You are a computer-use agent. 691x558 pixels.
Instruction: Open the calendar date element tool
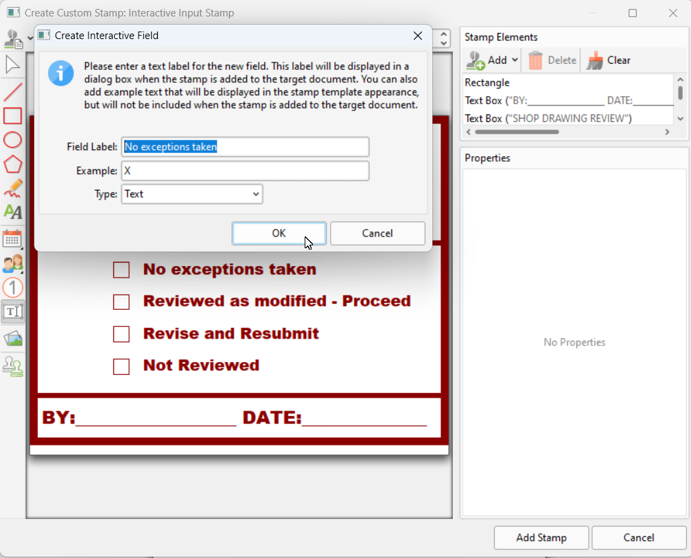click(x=12, y=239)
